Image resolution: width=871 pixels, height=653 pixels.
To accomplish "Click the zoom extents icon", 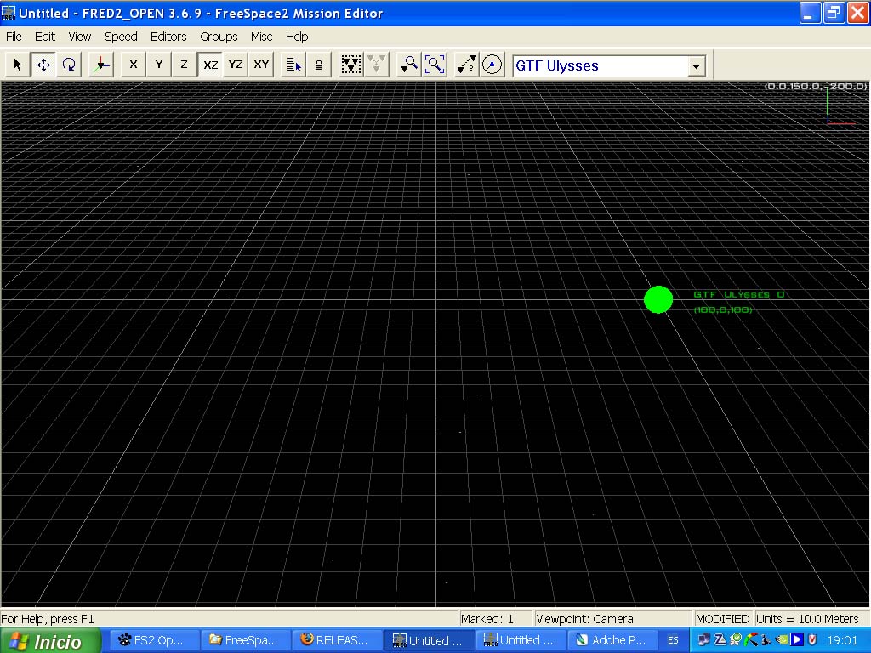I will [435, 65].
